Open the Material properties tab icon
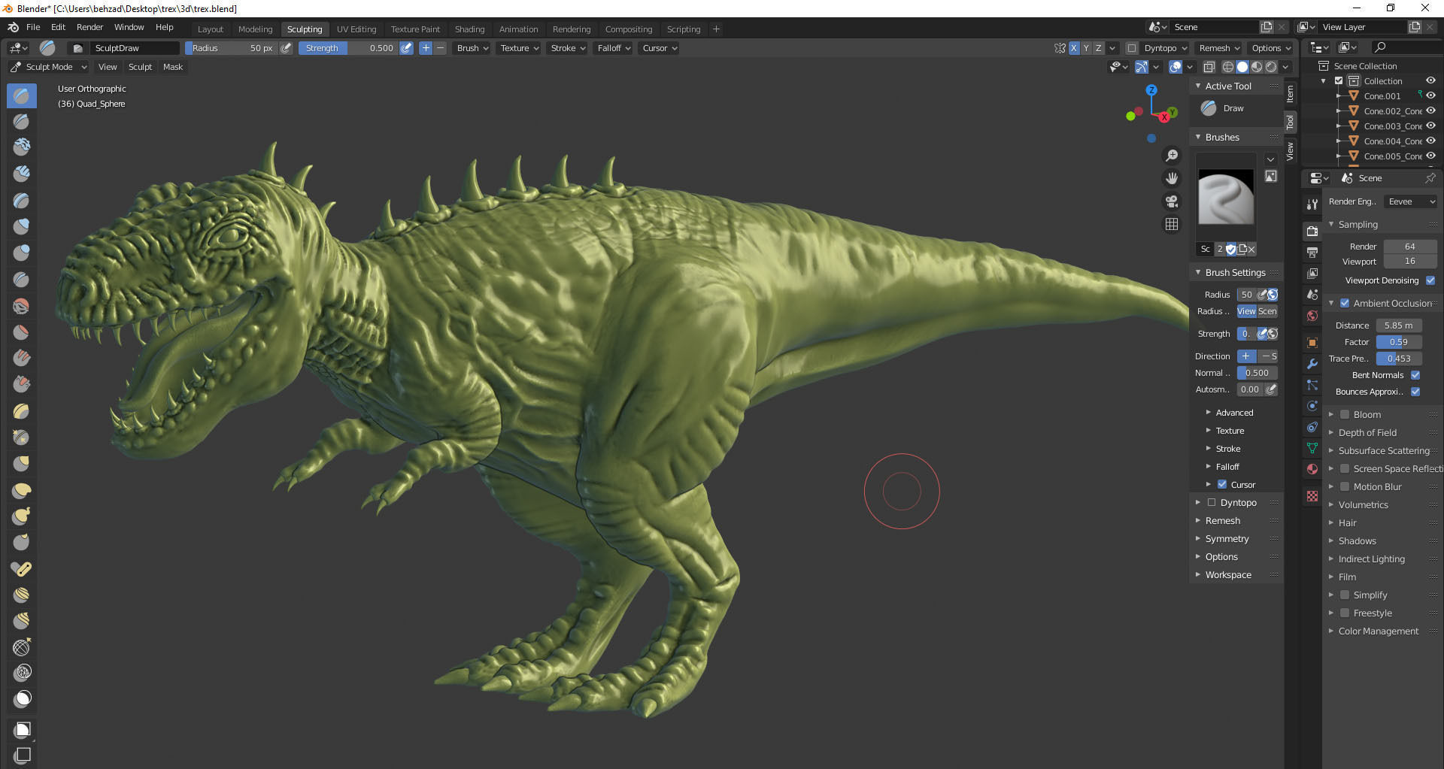This screenshot has width=1444, height=769. (1312, 469)
